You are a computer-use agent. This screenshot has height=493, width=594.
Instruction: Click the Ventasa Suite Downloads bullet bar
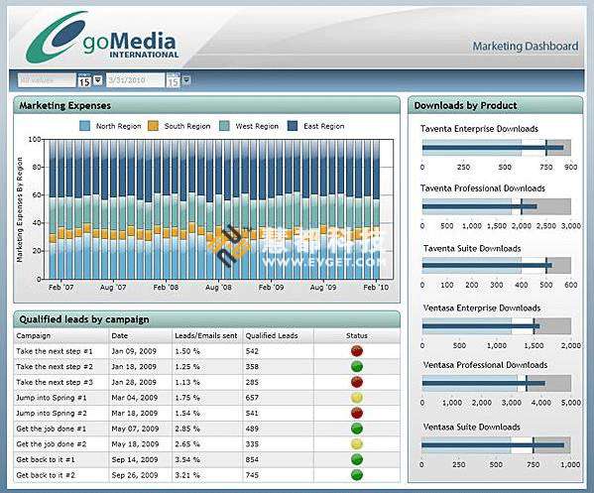[x=496, y=445]
